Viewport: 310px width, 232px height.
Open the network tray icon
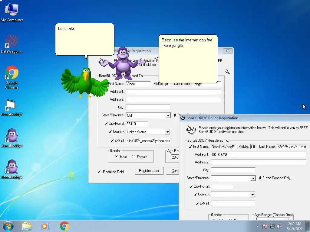[x=272, y=226]
